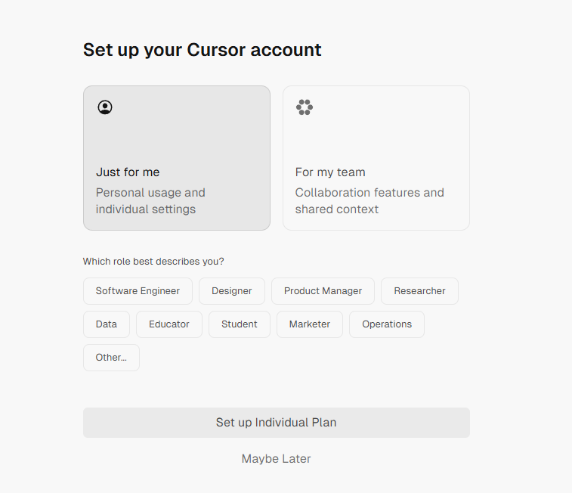Select the Designer role chip

coord(232,291)
